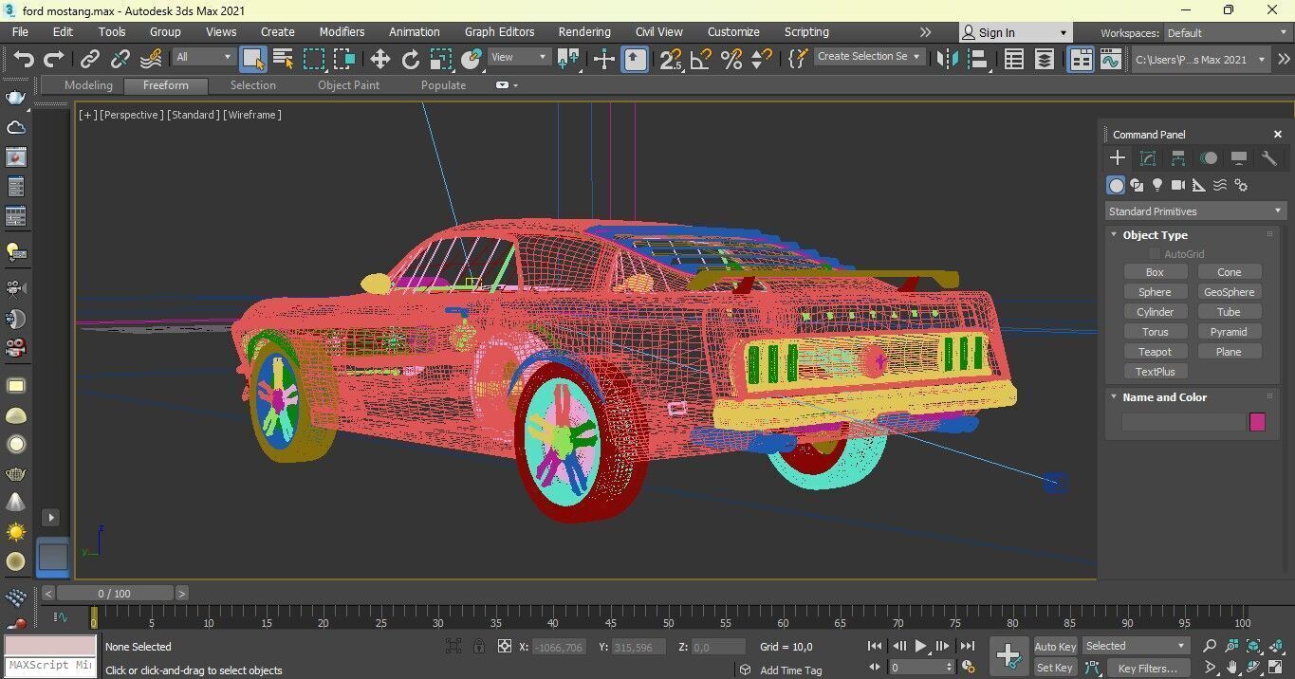The image size is (1295, 679).
Task: Go to end of animation
Action: (x=967, y=647)
